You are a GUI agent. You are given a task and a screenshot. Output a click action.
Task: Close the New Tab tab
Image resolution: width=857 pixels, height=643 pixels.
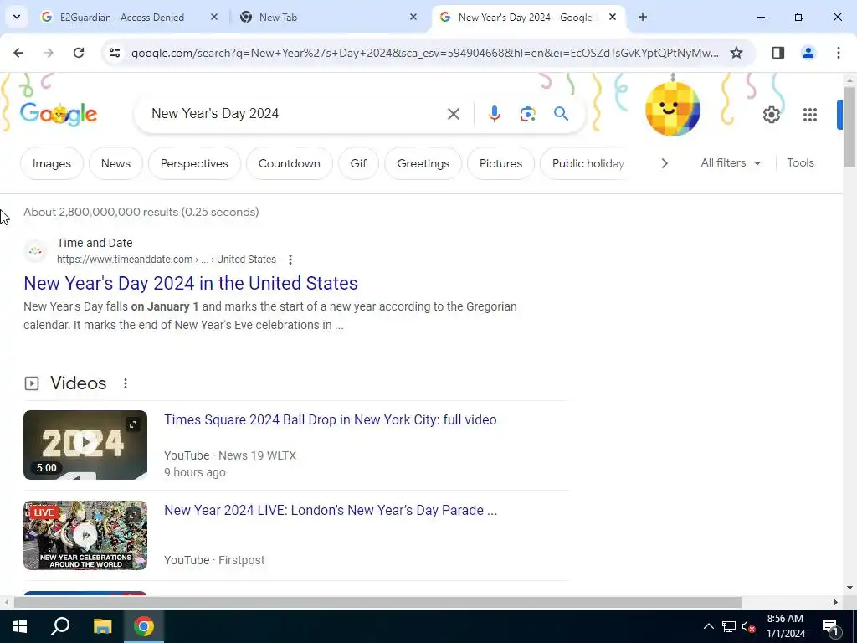413,17
